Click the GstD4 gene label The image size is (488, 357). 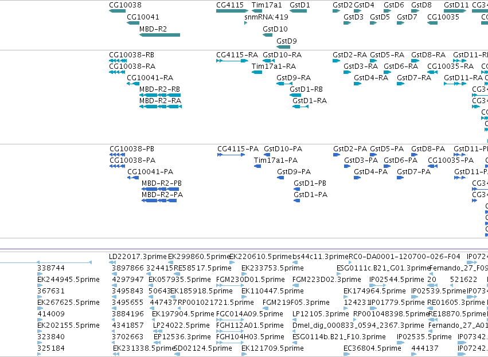pyautogui.click(x=364, y=5)
